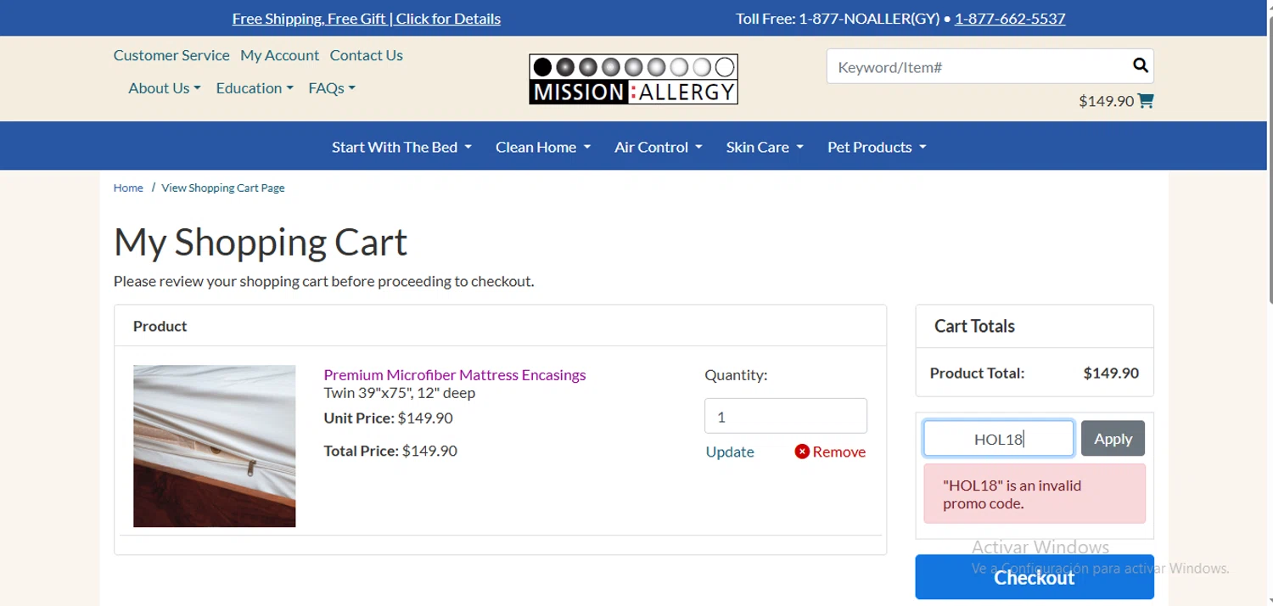
Task: Click the Update quantity link
Action: pos(730,452)
